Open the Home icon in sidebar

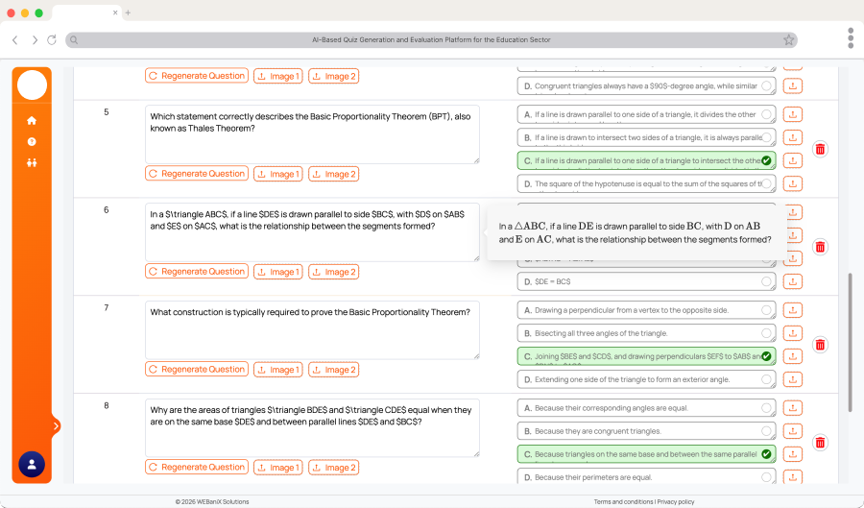click(x=32, y=121)
